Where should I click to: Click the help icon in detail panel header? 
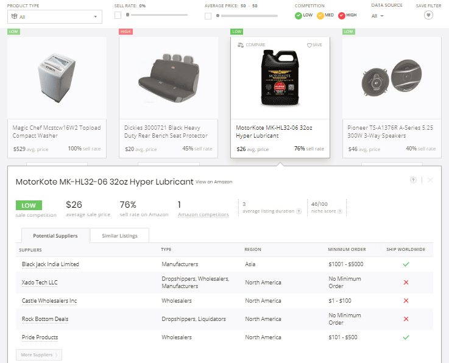414,180
